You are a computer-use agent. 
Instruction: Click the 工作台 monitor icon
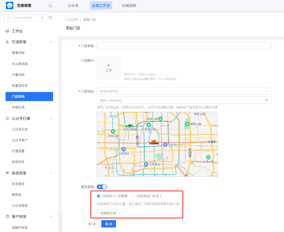pos(7,31)
